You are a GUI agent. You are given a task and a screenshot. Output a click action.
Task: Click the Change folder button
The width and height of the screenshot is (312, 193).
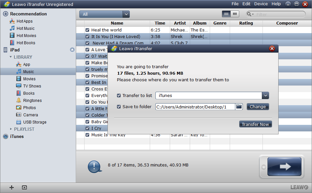pos(258,106)
